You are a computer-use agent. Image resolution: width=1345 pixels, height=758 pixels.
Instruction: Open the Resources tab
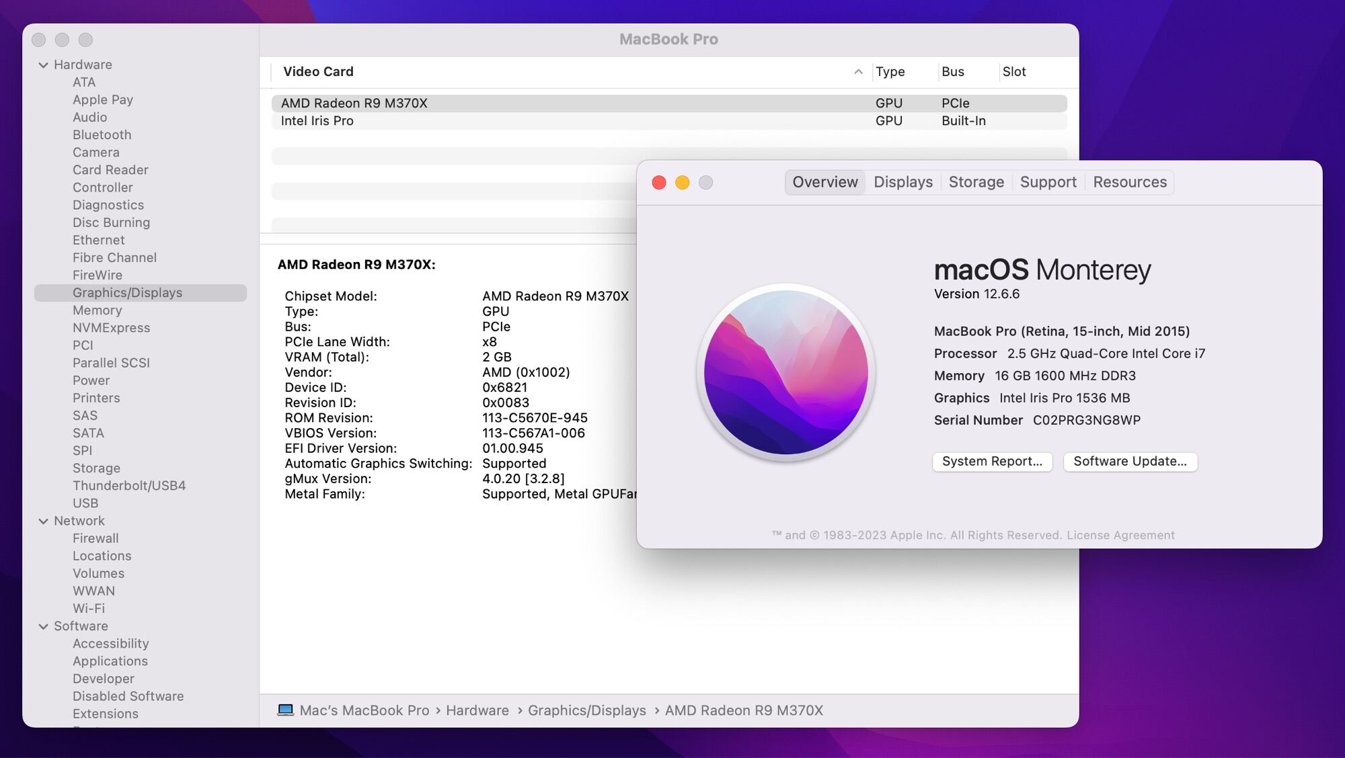(x=1130, y=182)
